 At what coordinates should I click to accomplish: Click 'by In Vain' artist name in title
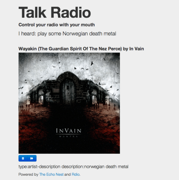(x=133, y=49)
